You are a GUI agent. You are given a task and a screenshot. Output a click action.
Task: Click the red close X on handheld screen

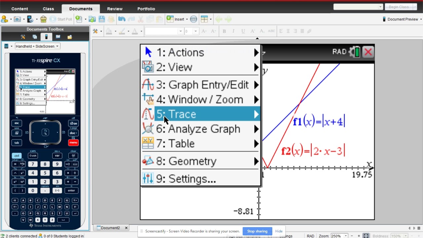coord(368,52)
